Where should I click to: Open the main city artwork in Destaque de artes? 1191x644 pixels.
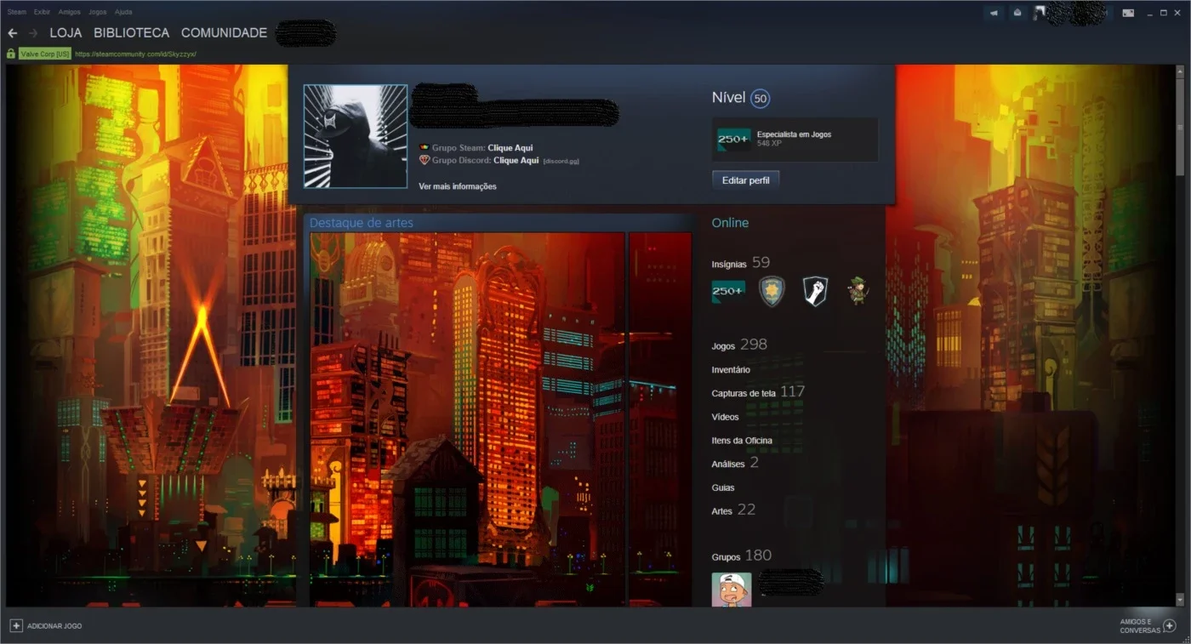[x=467, y=419]
